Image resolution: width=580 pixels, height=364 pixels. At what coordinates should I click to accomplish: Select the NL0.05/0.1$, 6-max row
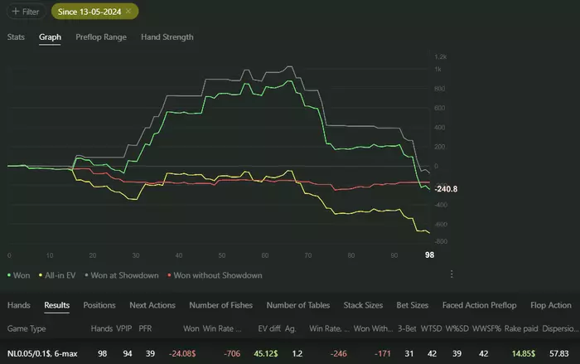pyautogui.click(x=43, y=352)
